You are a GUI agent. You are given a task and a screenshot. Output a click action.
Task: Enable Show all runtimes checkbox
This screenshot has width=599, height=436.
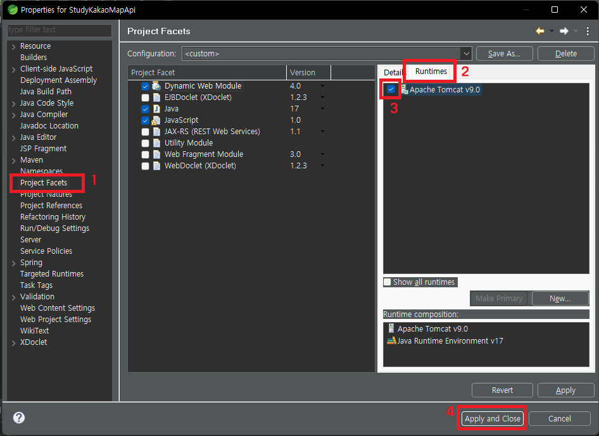(x=388, y=282)
